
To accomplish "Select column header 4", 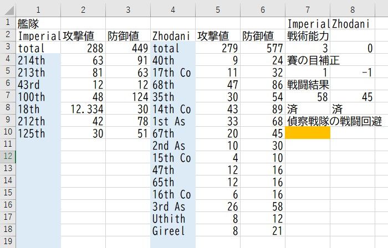I will [173, 10].
